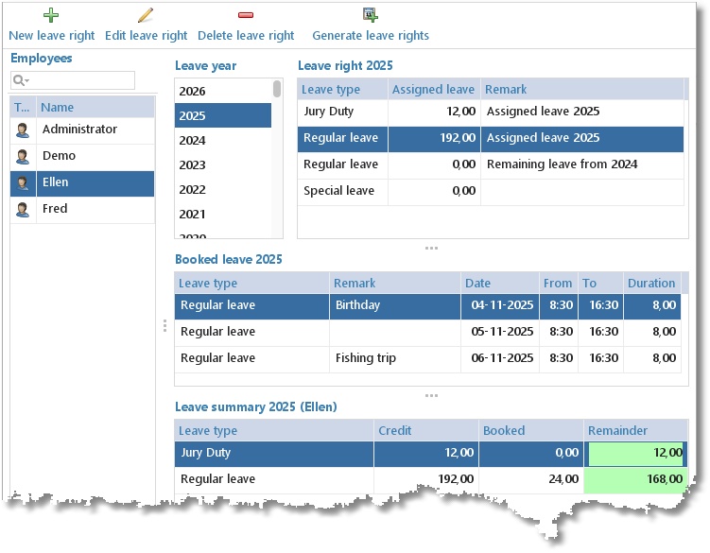The height and width of the screenshot is (553, 710).
Task: Select the Fishing trip booked leave row
Action: pos(427,358)
